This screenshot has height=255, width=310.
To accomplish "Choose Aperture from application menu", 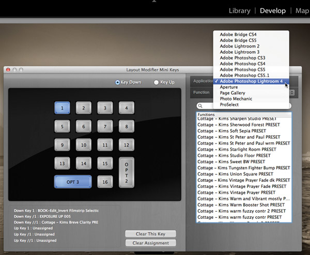I will click(x=251, y=87).
